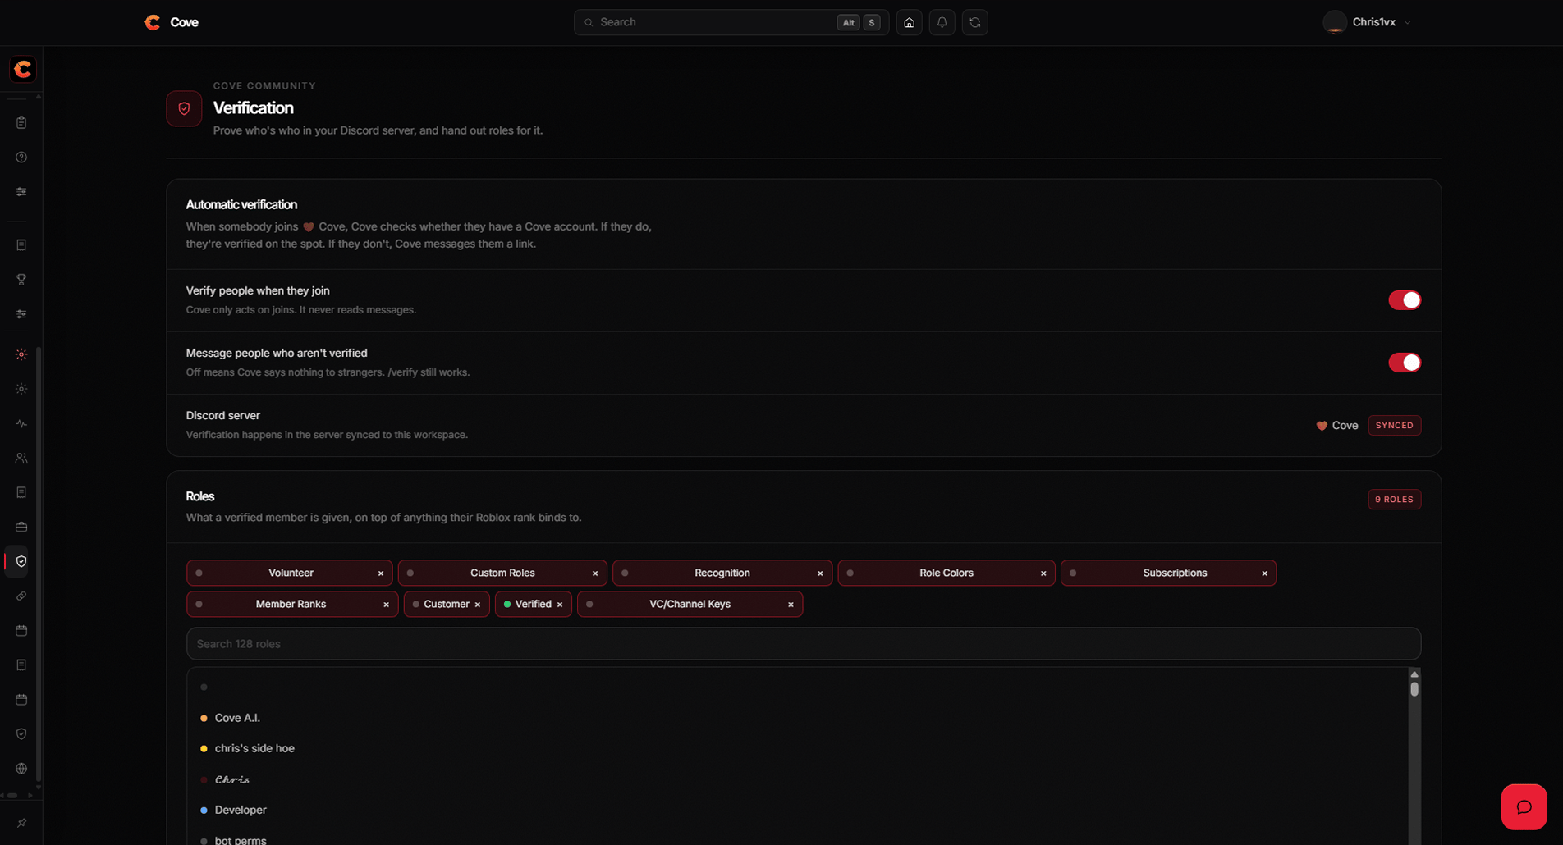Click the sidebar scroll-up arrow
Screen dimensions: 1563x845
click(x=39, y=96)
